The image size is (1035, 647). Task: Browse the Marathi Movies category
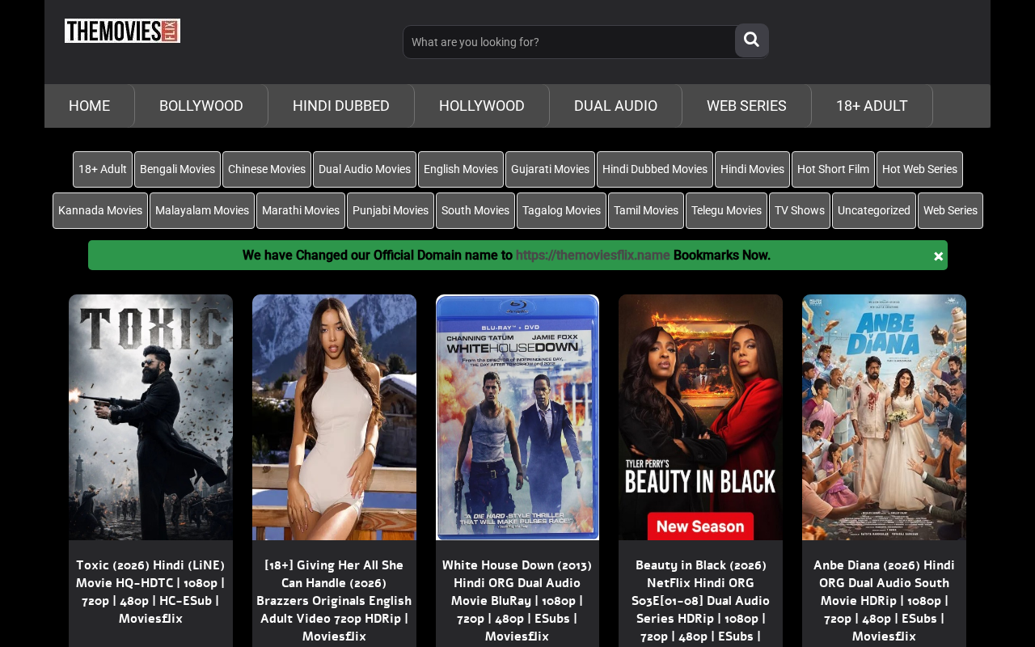[x=301, y=210]
